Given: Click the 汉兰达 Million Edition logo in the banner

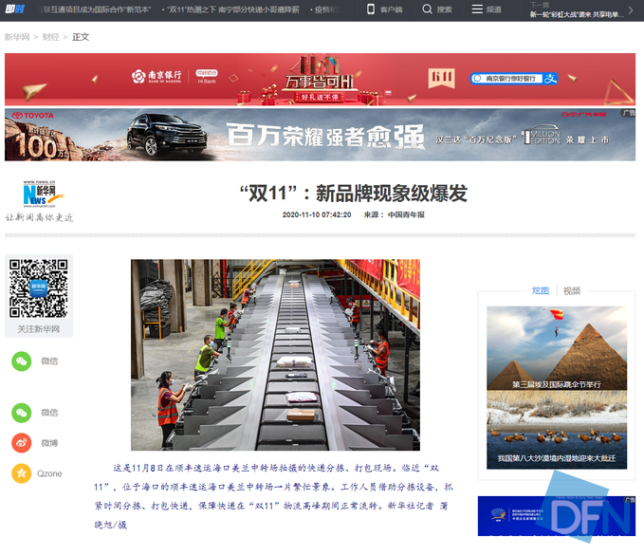Looking at the screenshot, I should click(x=541, y=137).
